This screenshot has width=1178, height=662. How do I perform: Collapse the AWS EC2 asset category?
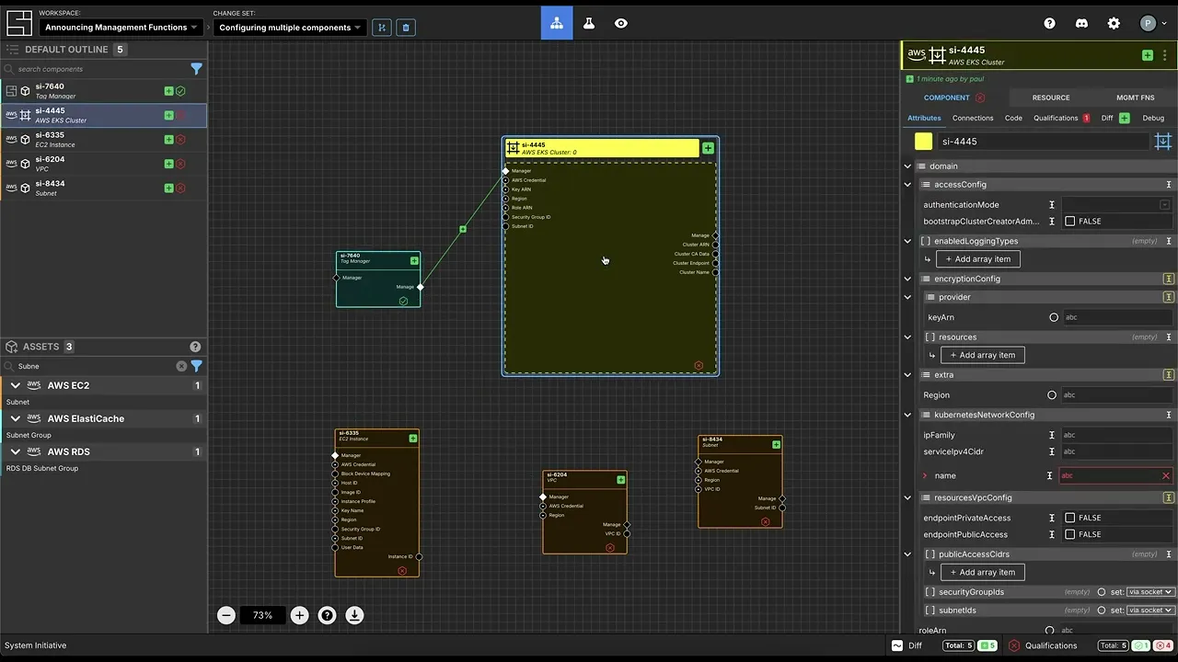tap(16, 385)
